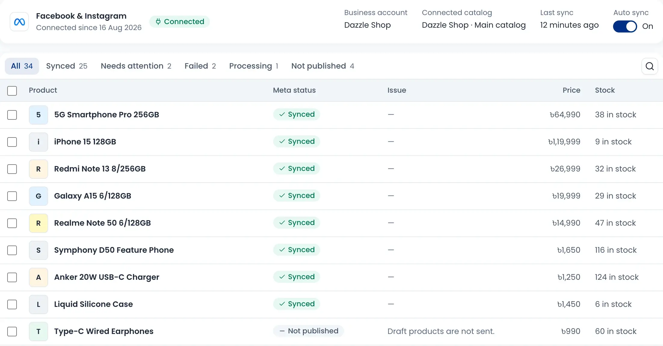Open Type-C Wired Earphones product name

[104, 331]
